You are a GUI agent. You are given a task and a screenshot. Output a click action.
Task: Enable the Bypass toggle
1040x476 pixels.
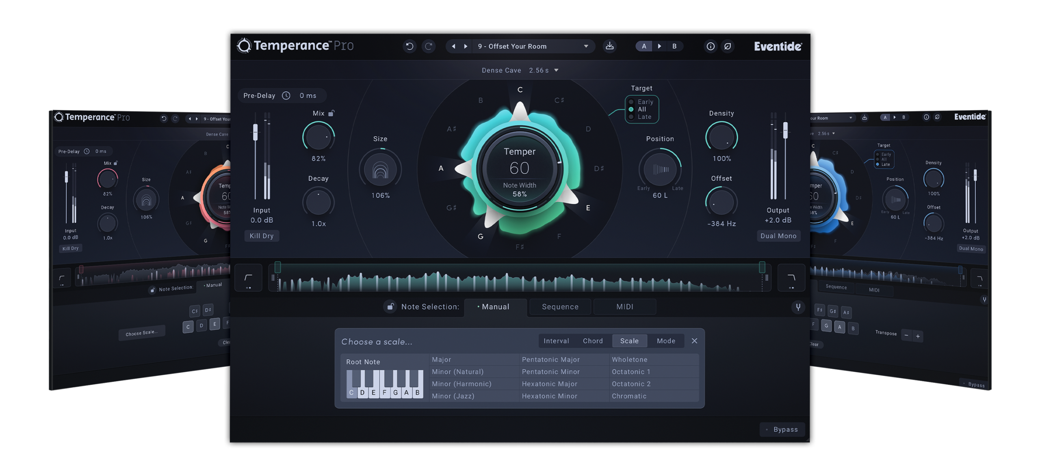coord(782,429)
